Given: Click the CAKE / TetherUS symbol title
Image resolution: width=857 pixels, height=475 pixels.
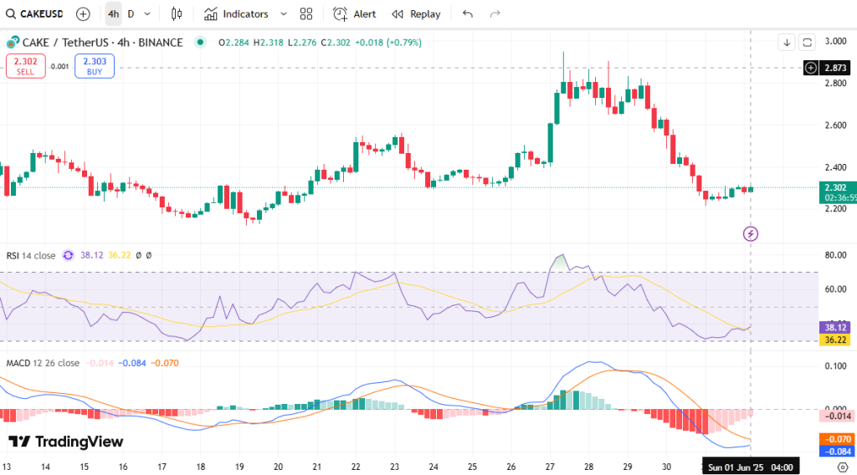Looking at the screenshot, I should coord(102,42).
